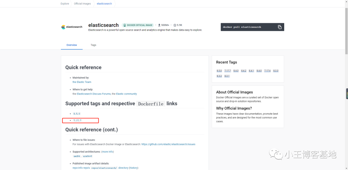Copy the docker pull elasticsearch command

pyautogui.click(x=280, y=27)
